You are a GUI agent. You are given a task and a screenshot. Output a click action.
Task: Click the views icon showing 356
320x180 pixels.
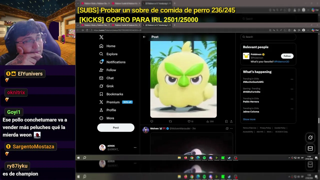[210, 121]
